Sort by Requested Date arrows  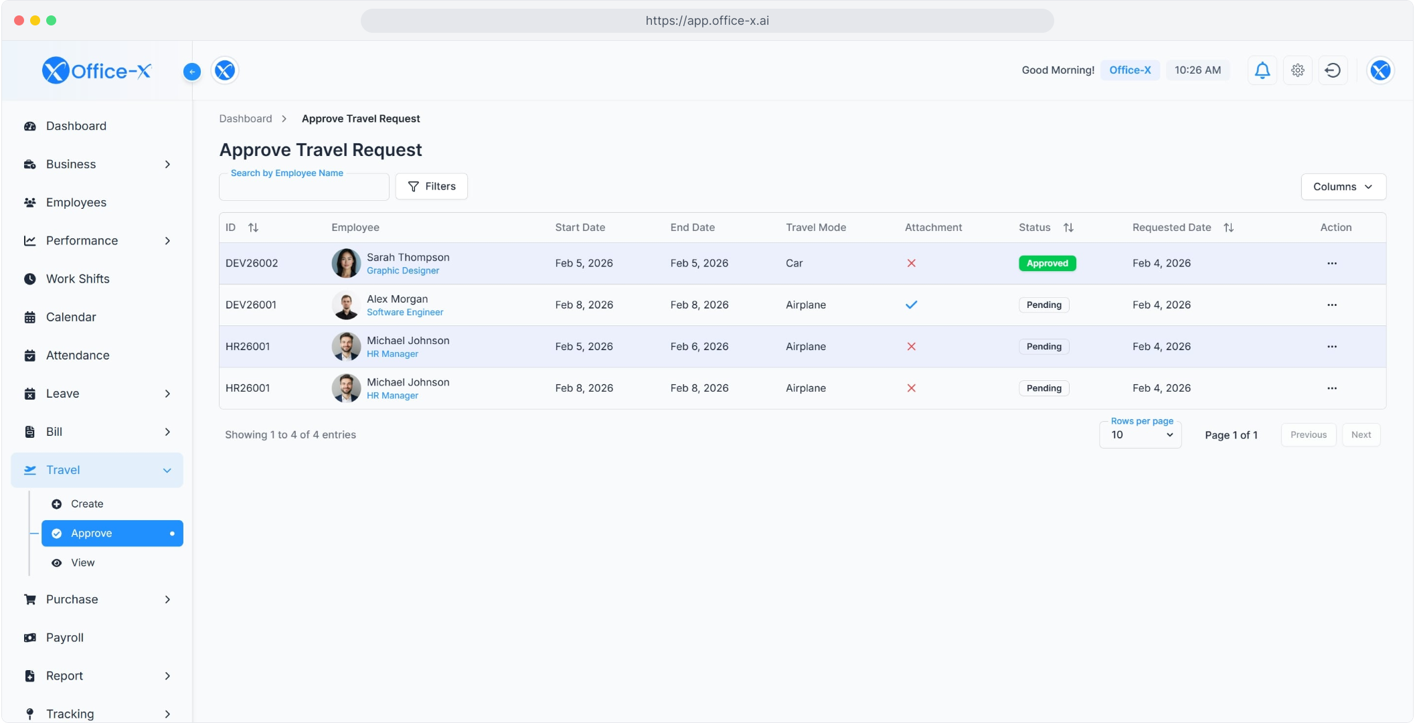tap(1228, 228)
